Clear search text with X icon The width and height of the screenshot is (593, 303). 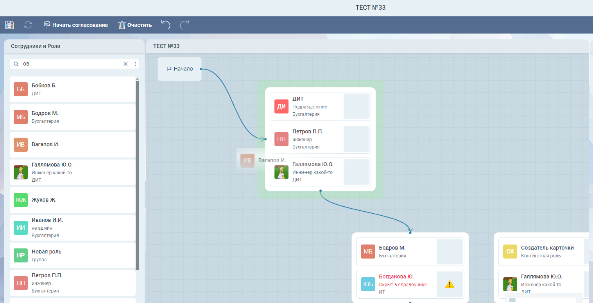[125, 64]
